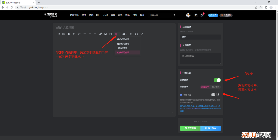Screen dimensions: 278x140
Task: Apply center text alignment
Action: coord(90,34)
